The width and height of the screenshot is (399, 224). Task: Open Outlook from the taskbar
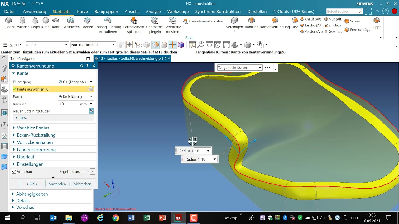[x=53, y=218]
